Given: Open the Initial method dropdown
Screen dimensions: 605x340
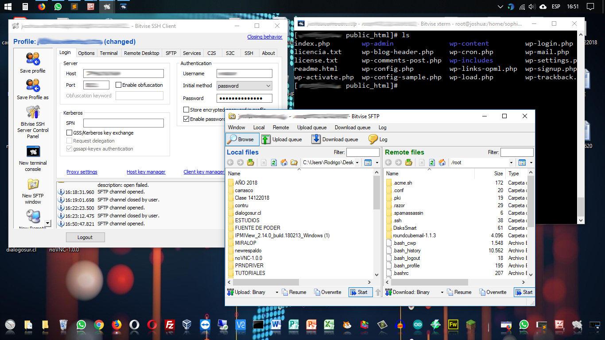Looking at the screenshot, I should [244, 86].
